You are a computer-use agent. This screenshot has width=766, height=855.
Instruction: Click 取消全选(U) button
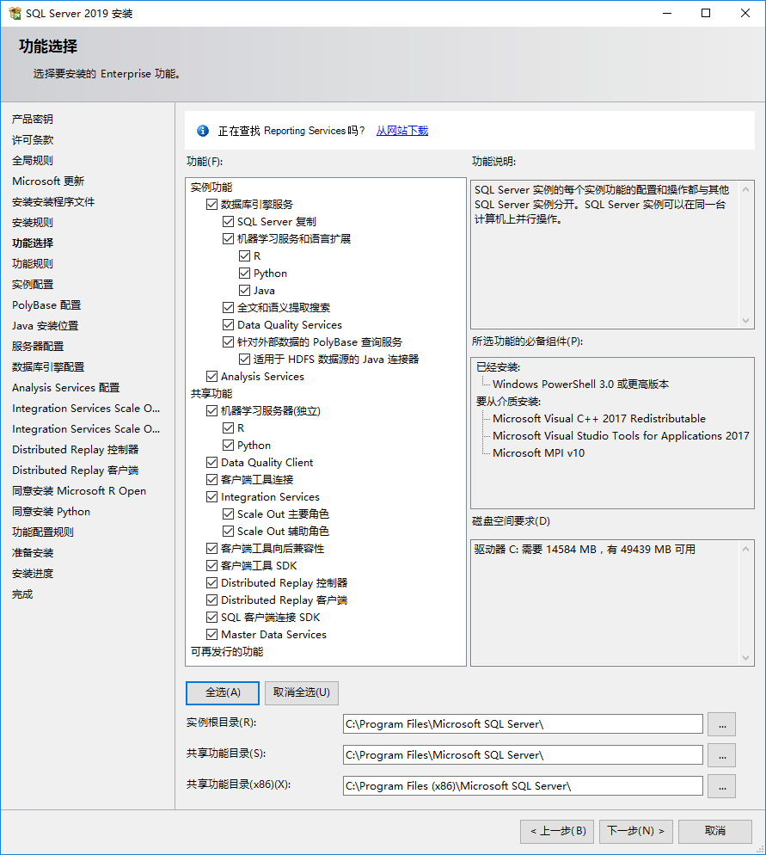(x=301, y=692)
